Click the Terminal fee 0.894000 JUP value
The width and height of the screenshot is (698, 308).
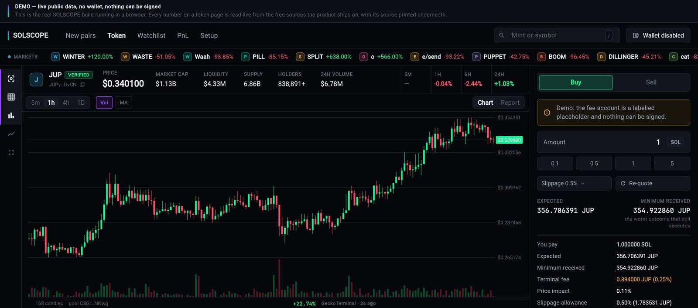click(644, 279)
